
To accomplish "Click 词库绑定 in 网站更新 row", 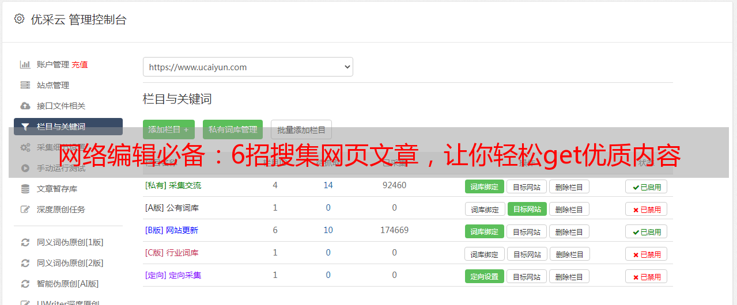I will click(x=485, y=231).
